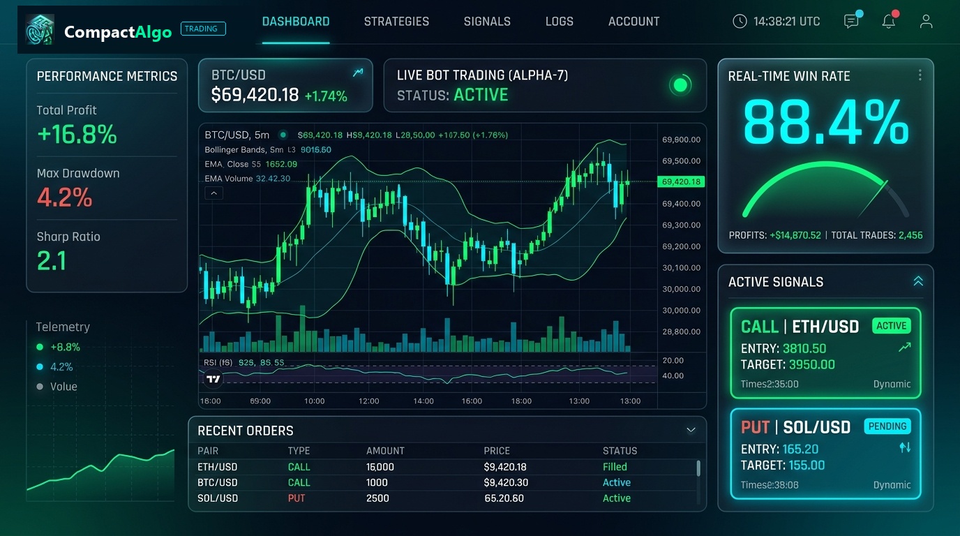Click the STATUS column header
Screen dimensions: 960x536
(620, 451)
